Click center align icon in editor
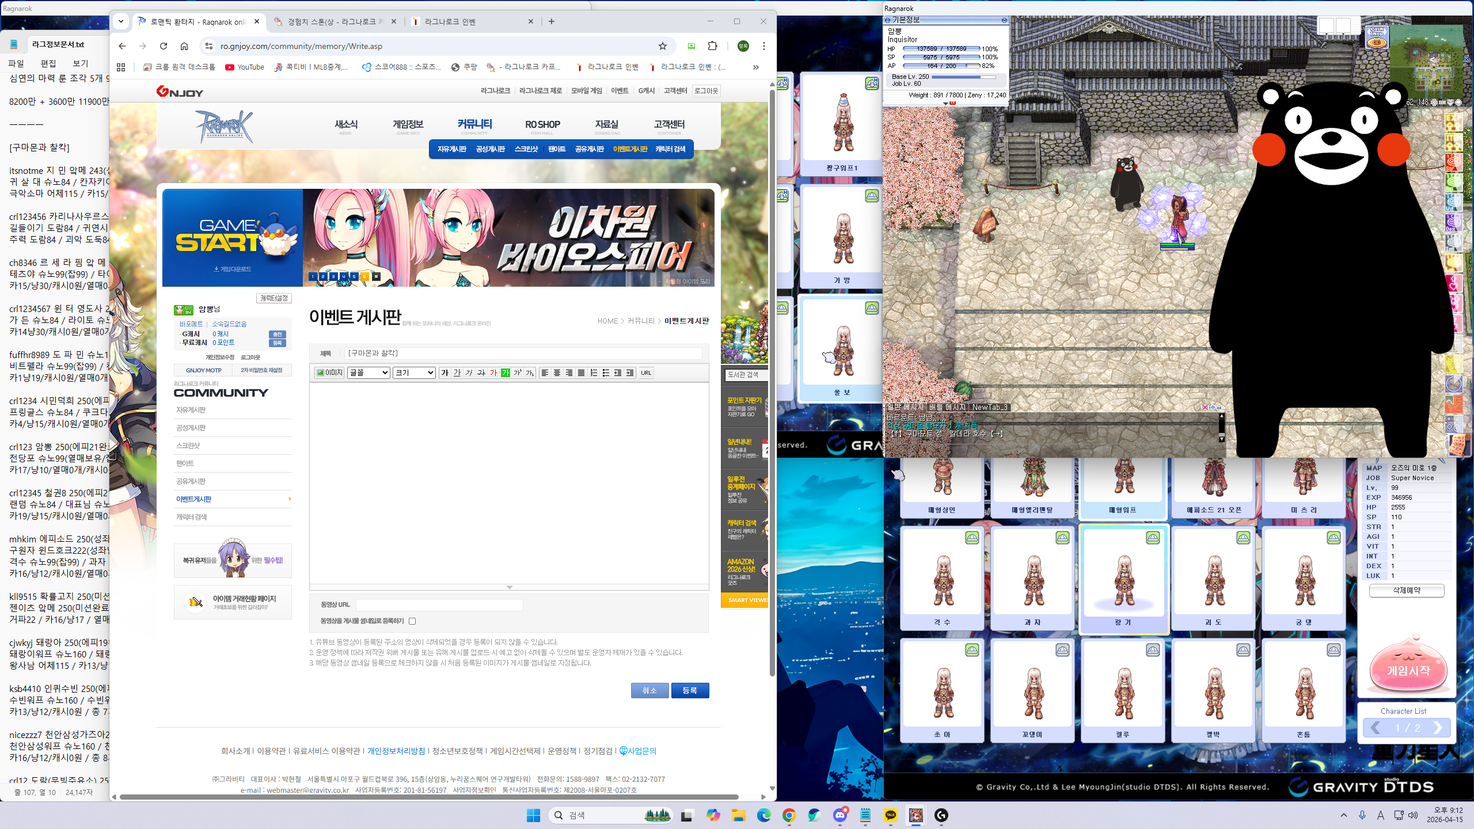The width and height of the screenshot is (1474, 829). [557, 372]
